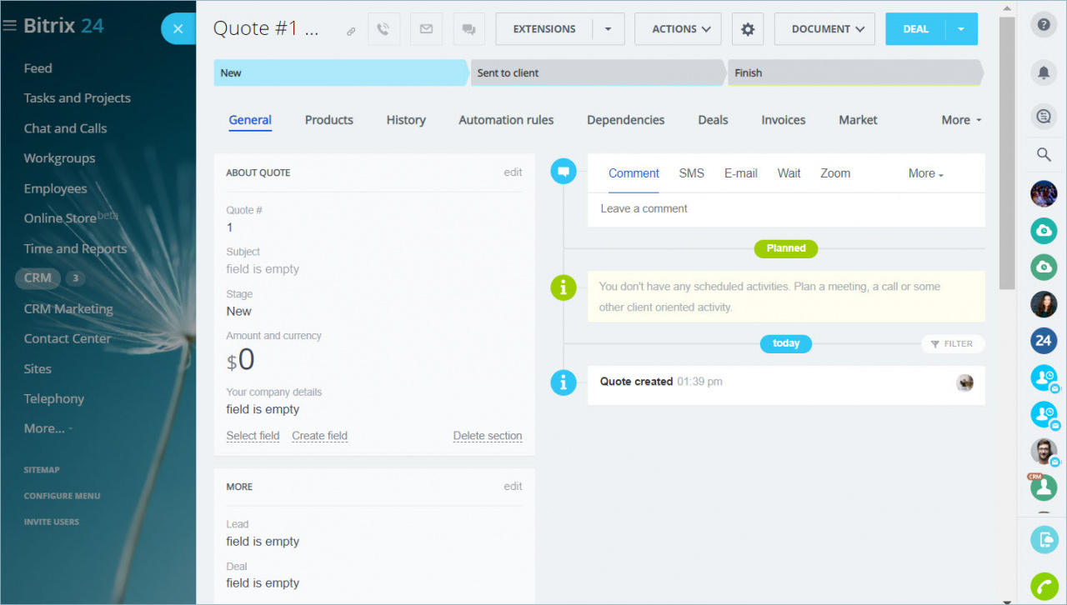Open the blue 24 icon in sidebar
1067x605 pixels.
[x=1044, y=340]
